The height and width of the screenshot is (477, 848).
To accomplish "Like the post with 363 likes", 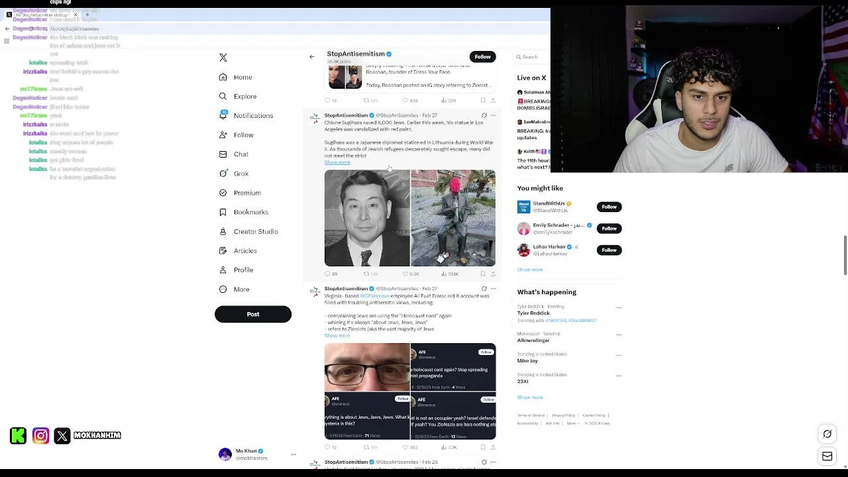I will coord(410,447).
